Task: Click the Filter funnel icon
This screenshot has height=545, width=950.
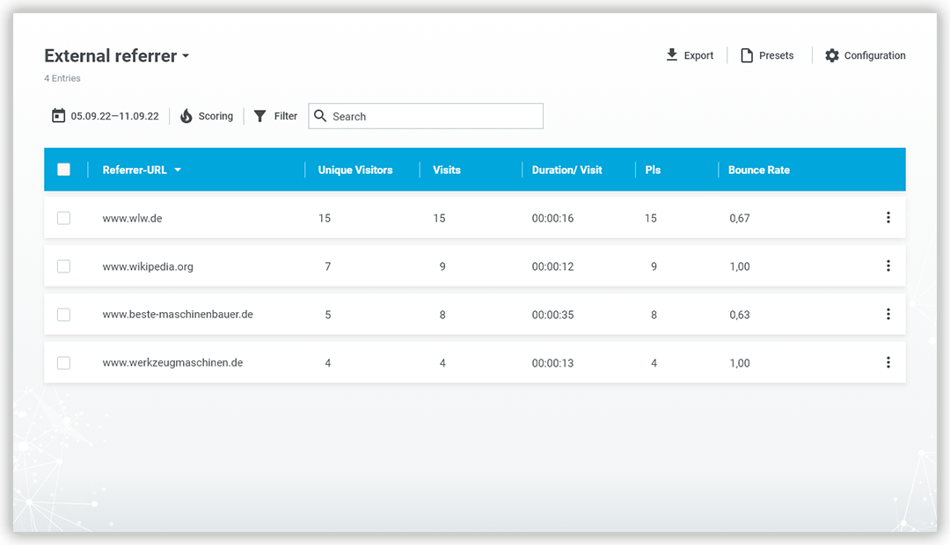Action: click(x=260, y=116)
